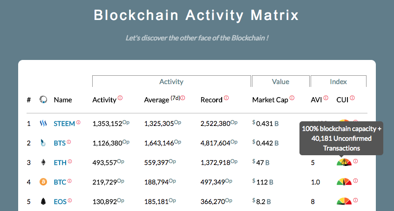Click the ETH CUI gauge icon
Image resolution: width=394 pixels, height=211 pixels.
point(344,162)
